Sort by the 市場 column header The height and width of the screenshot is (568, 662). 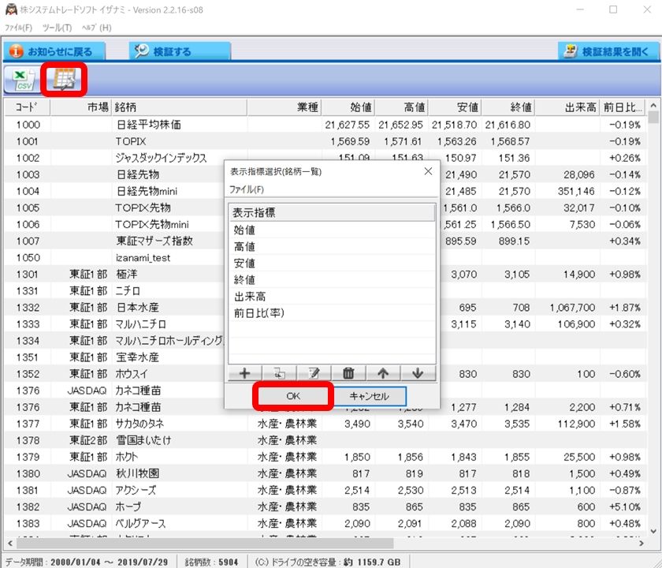coord(80,107)
